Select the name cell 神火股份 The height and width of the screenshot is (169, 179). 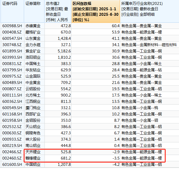pyautogui.click(x=33, y=139)
